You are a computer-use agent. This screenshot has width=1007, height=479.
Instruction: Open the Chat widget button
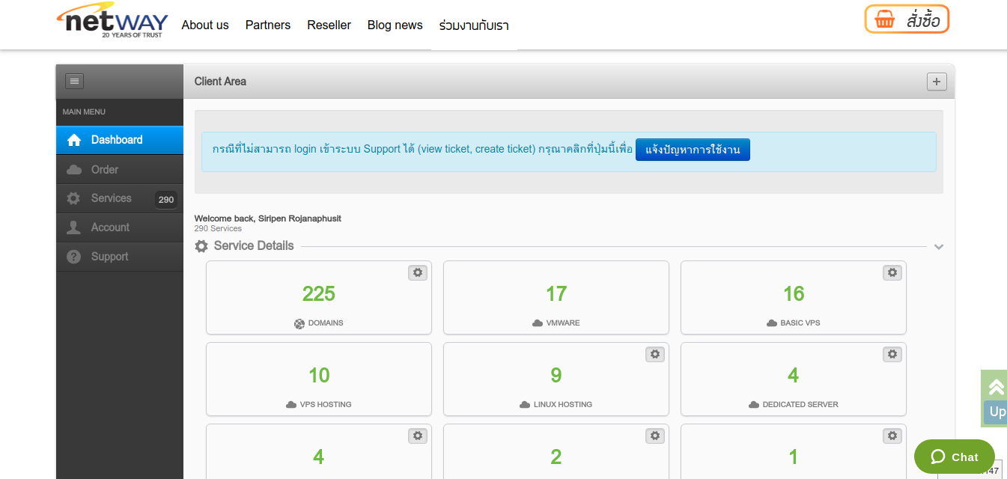pyautogui.click(x=954, y=457)
